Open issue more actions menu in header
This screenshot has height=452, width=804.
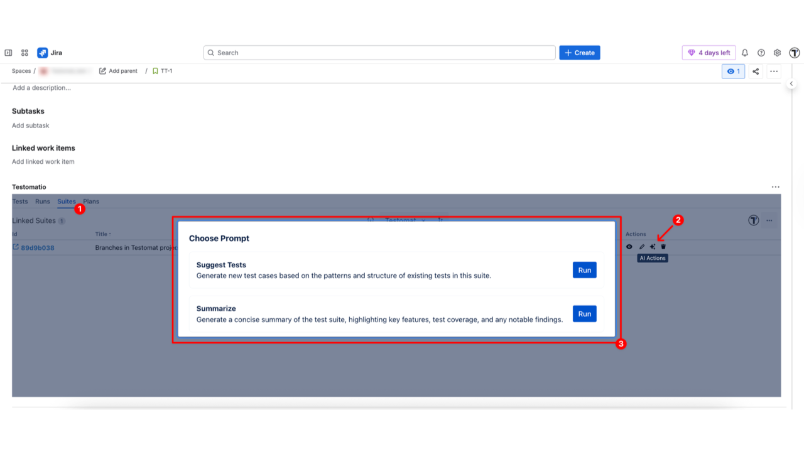pyautogui.click(x=774, y=72)
